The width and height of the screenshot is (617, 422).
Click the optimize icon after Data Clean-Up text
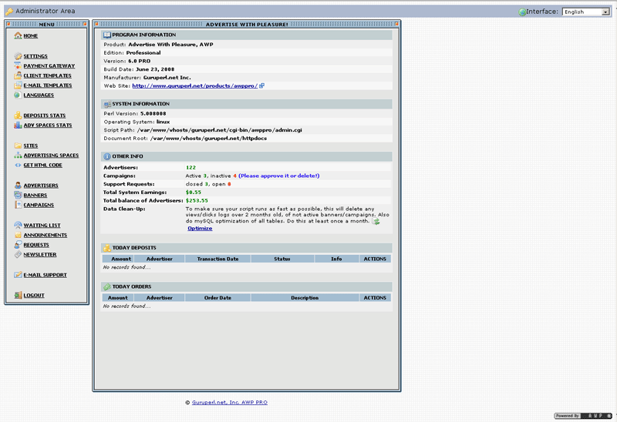[376, 222]
